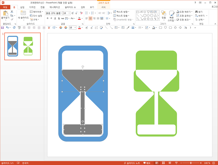218x165 pixels.
Task: Click the green hourglass shape
Action: [x=156, y=93]
